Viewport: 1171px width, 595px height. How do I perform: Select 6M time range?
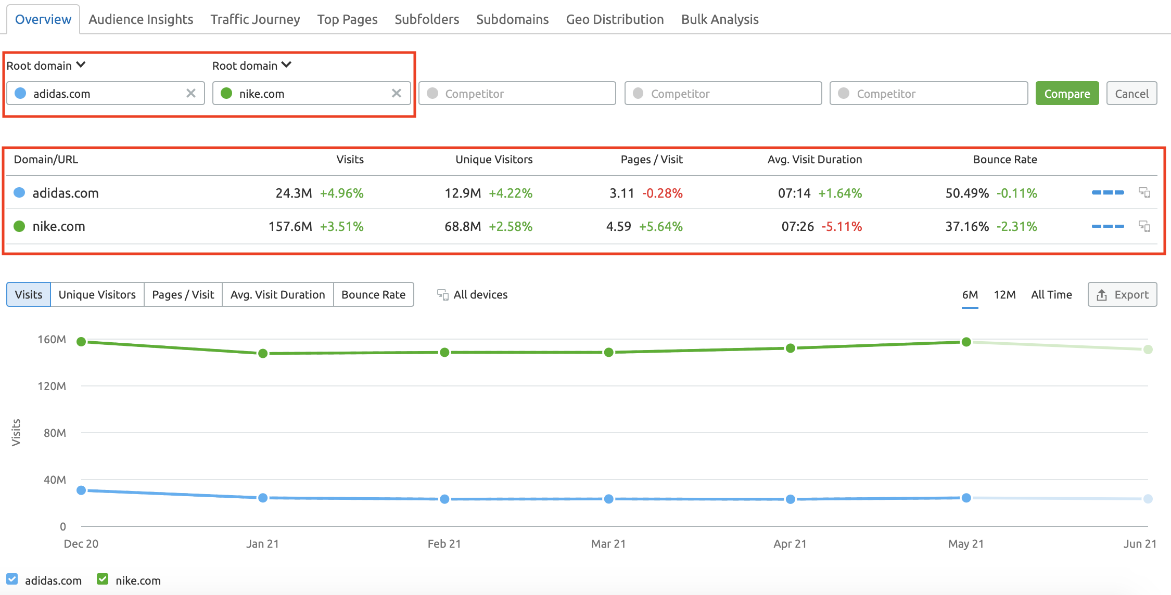click(x=970, y=295)
